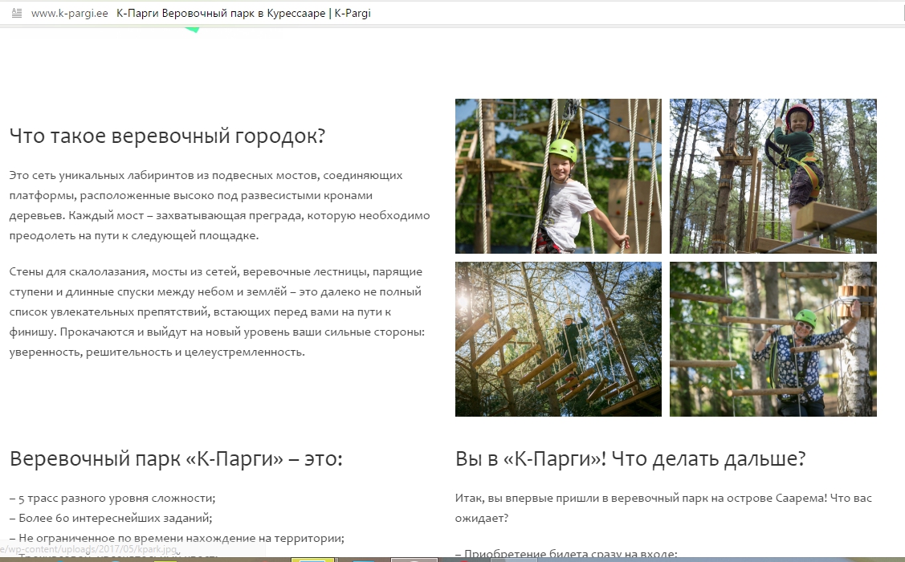Screen dimensions: 905x562
Task: Select heading «Что такое веревочный городок?»
Action: coord(167,135)
